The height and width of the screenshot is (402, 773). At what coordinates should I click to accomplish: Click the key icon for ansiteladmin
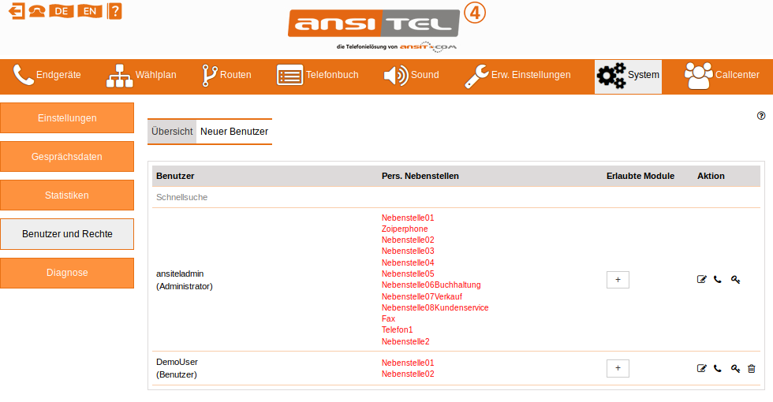coord(735,279)
